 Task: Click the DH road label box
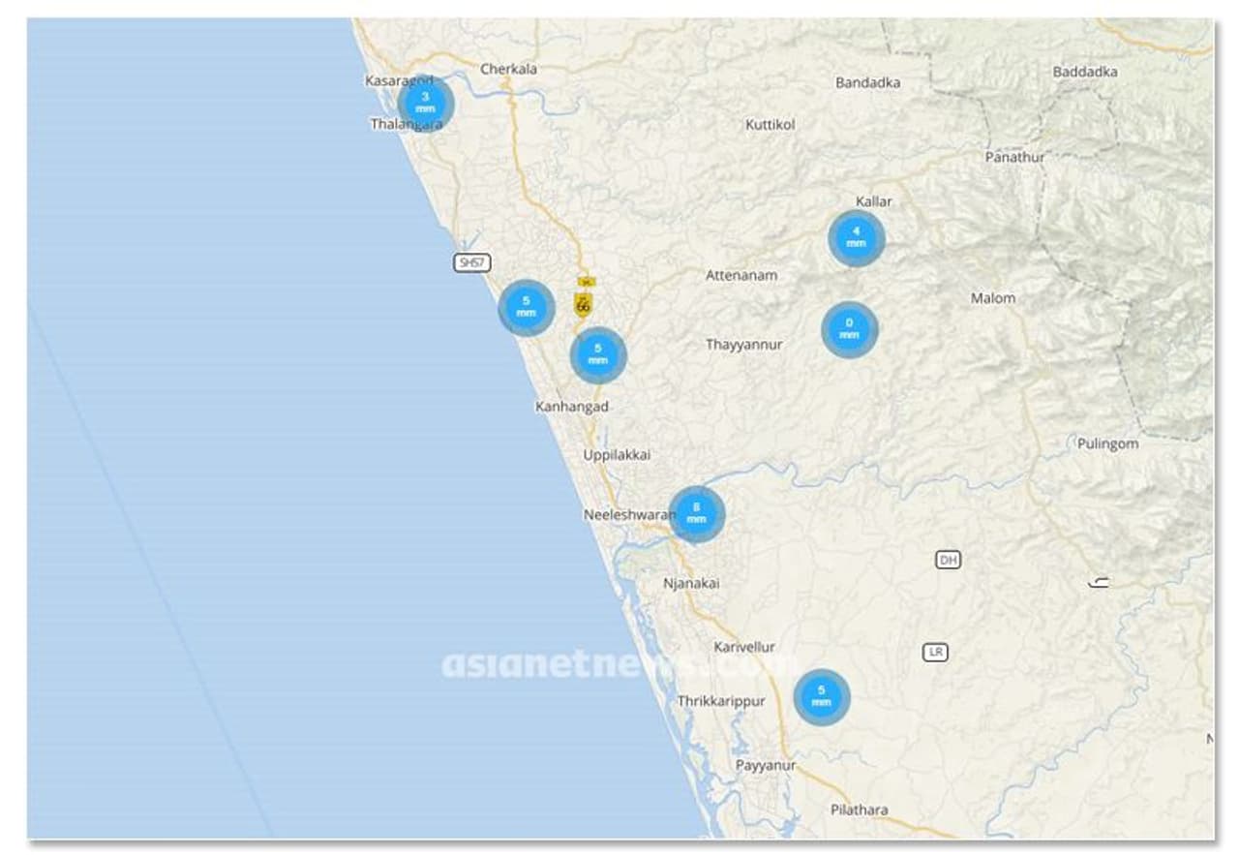click(x=948, y=560)
